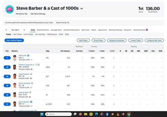The image size is (167, 117).
Task: Open the Opponents tab
Action: pos(103,30)
